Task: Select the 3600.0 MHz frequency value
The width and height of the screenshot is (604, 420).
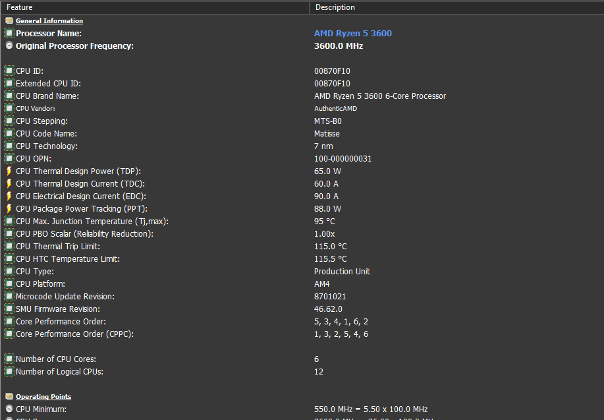Action: [x=339, y=46]
